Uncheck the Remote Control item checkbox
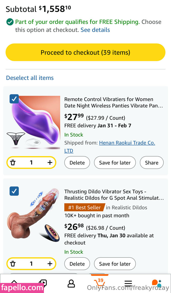 coord(14,99)
